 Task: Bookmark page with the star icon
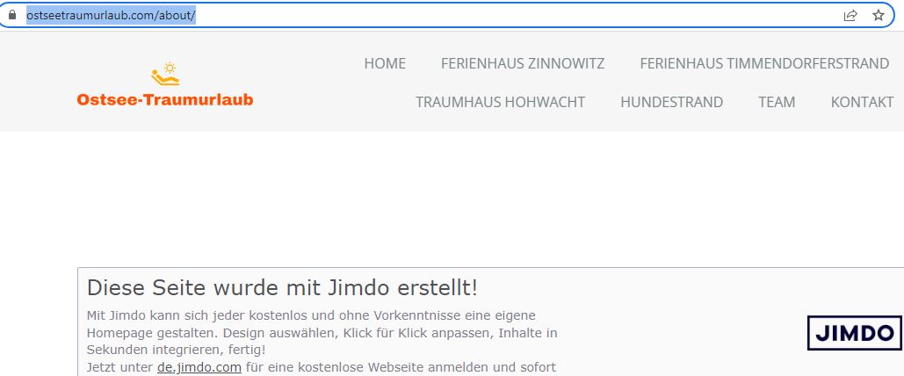pos(878,16)
